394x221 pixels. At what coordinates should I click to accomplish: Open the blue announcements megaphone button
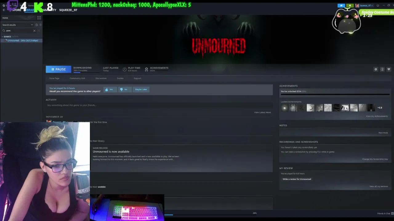point(341,6)
